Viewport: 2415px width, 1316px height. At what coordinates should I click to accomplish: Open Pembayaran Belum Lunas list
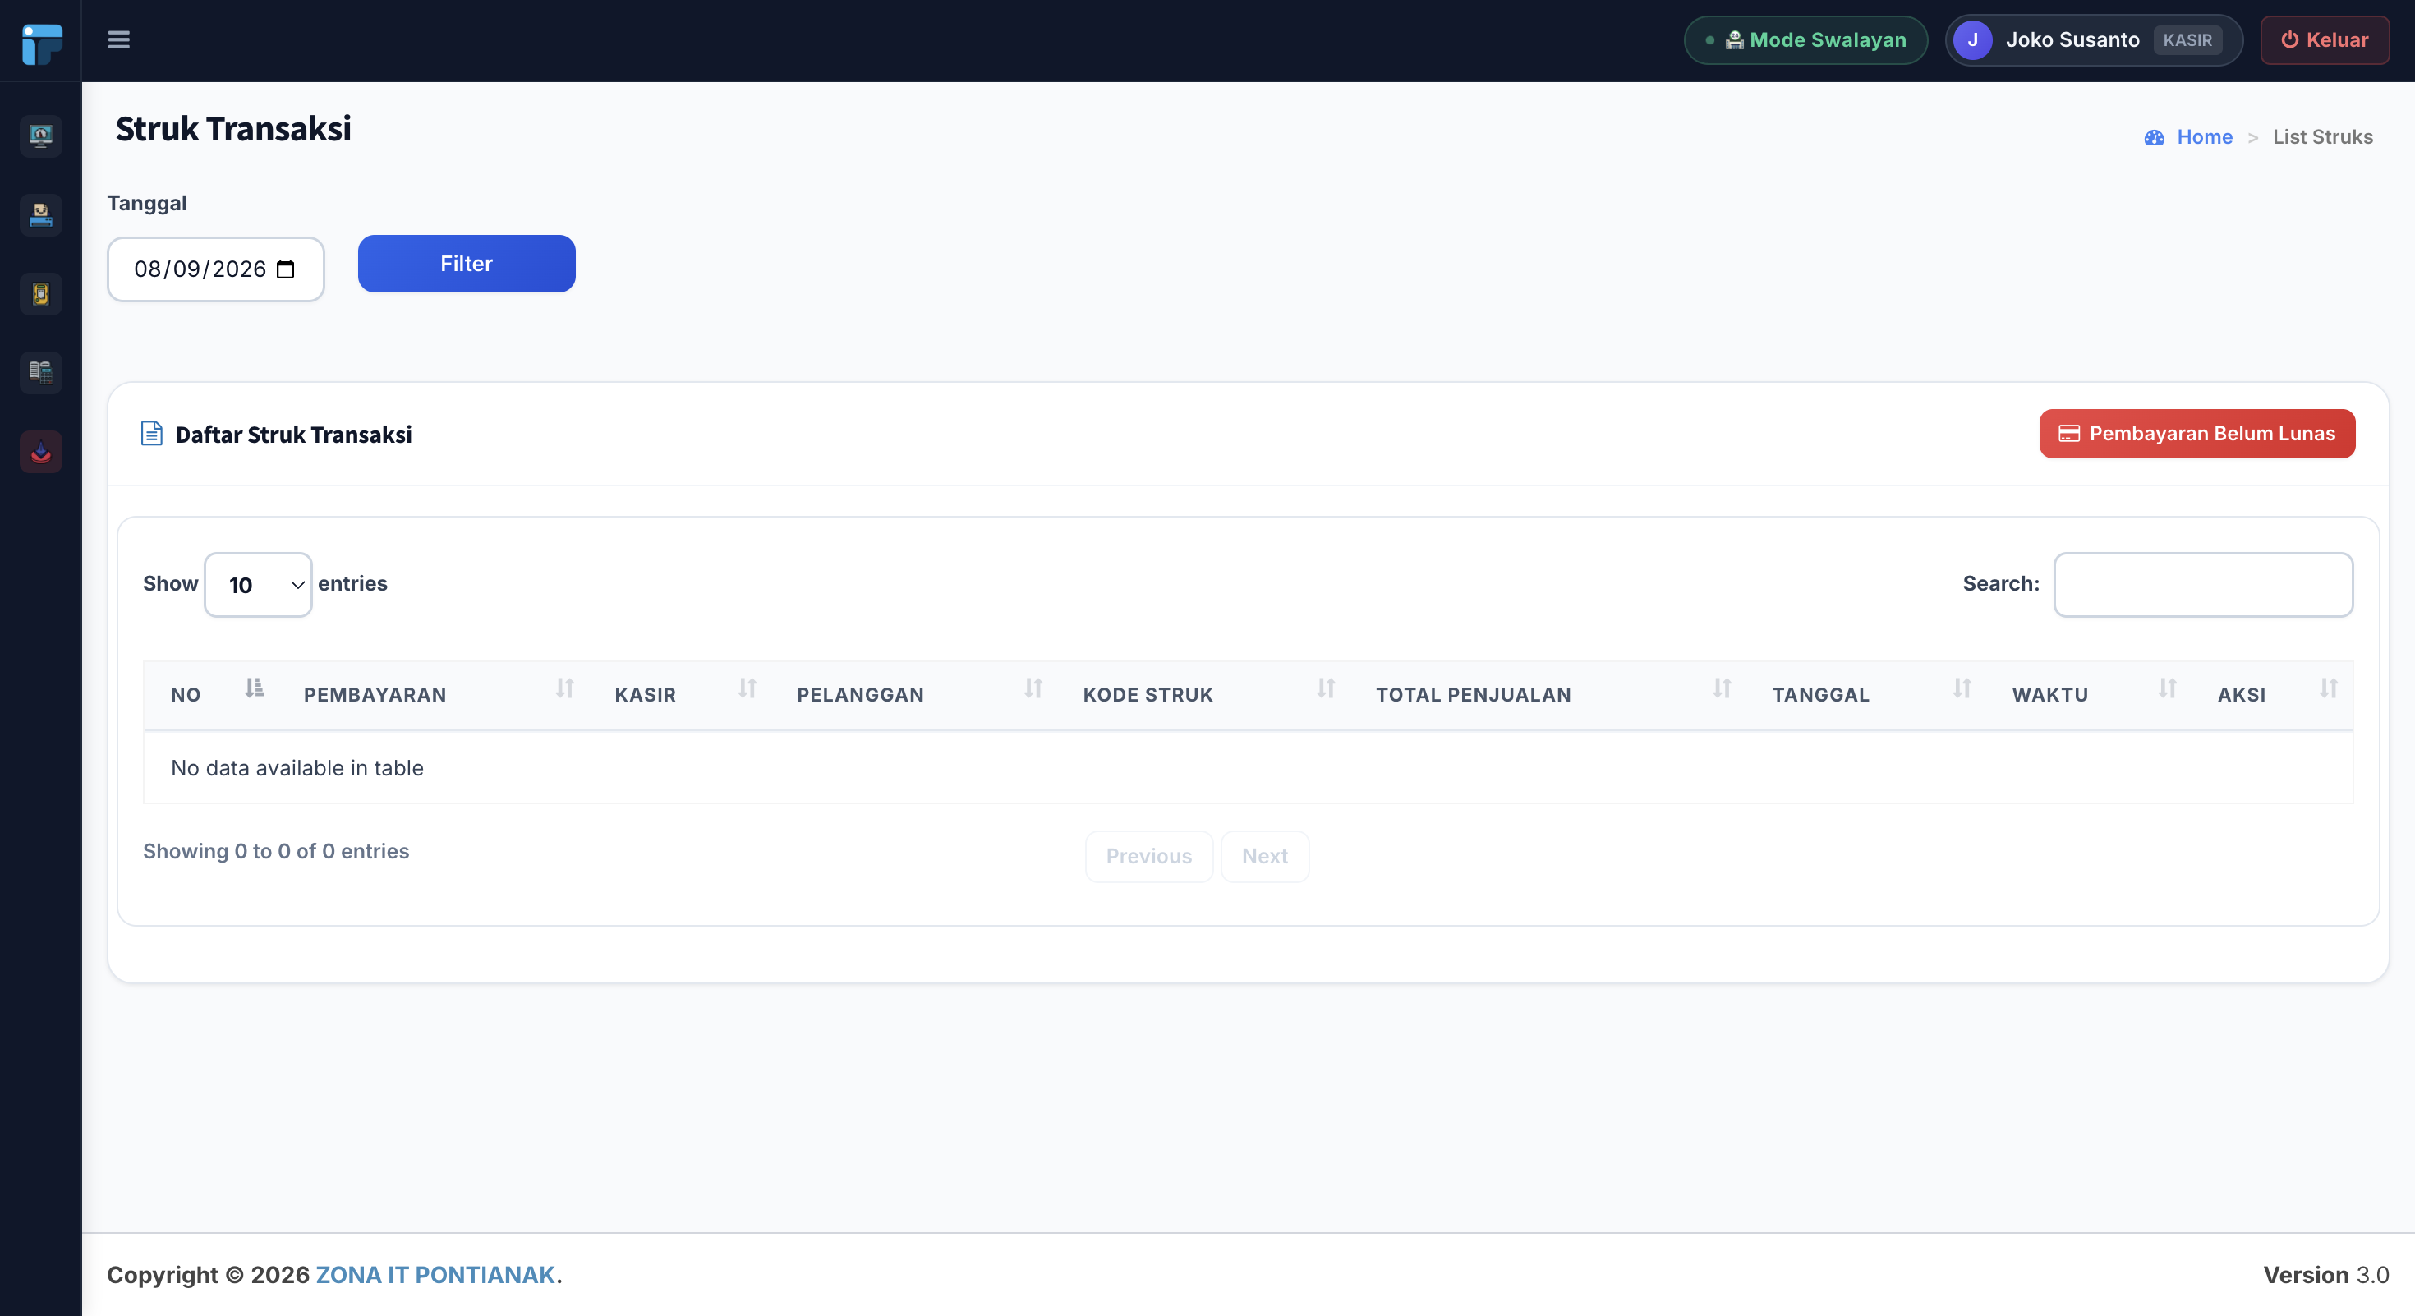point(2196,433)
